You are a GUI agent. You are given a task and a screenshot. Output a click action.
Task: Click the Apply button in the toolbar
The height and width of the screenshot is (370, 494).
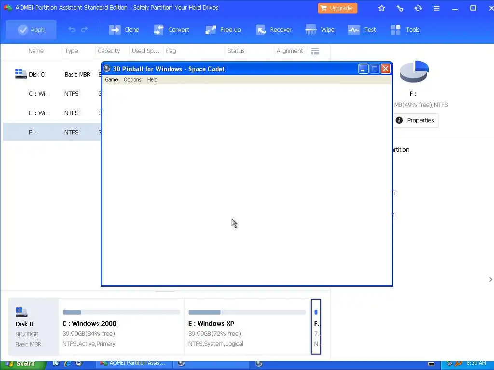(x=31, y=30)
